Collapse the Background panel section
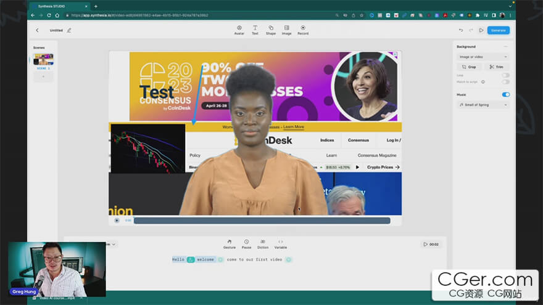Image resolution: width=543 pixels, height=305 pixels. (505, 46)
